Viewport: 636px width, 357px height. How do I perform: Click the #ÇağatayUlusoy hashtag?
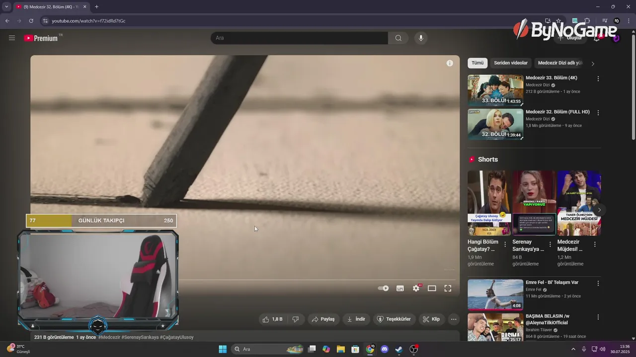point(177,337)
